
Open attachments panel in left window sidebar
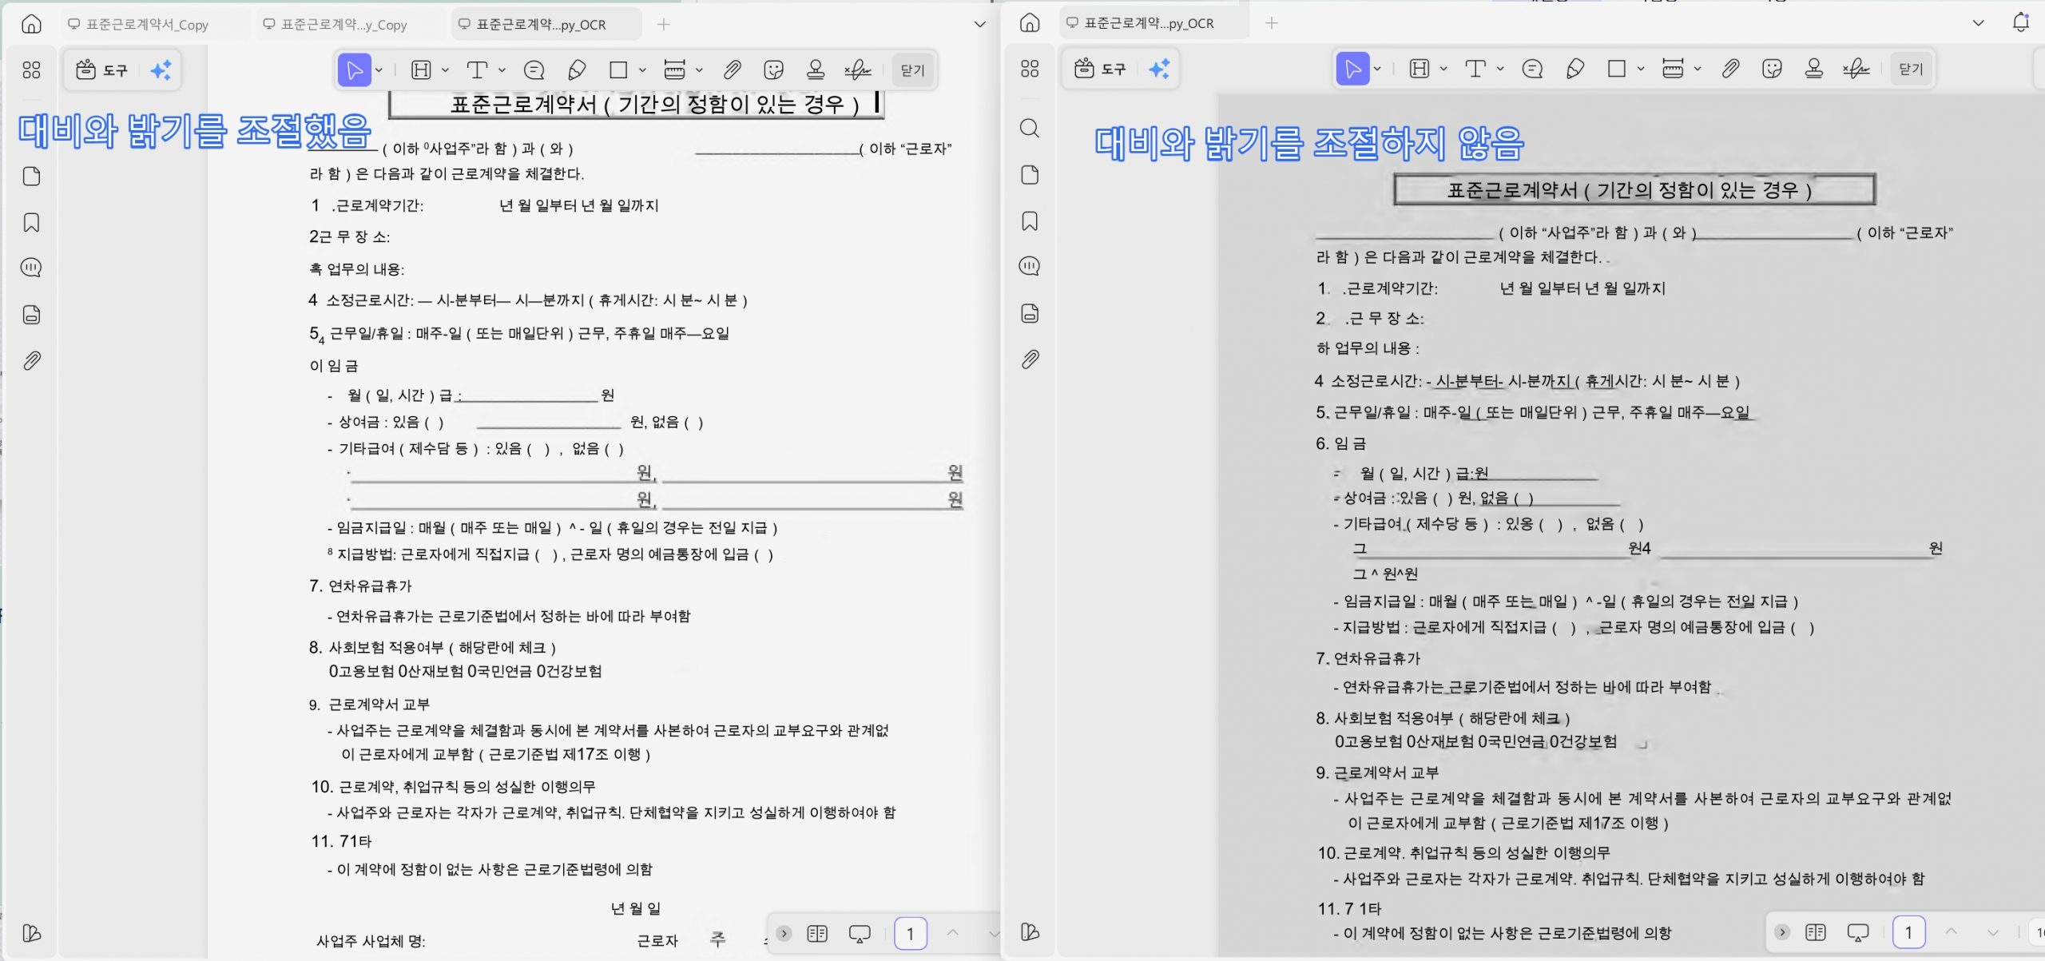pyautogui.click(x=31, y=361)
